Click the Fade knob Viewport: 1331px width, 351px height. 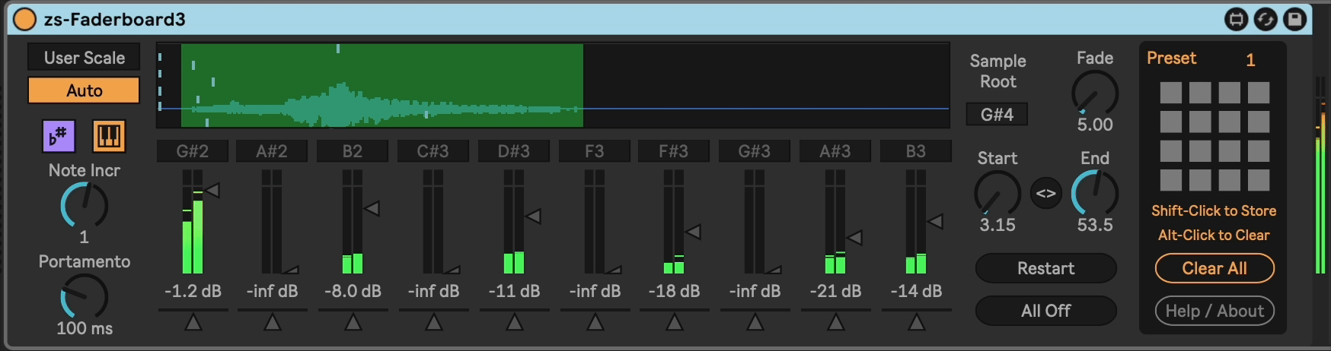[1094, 93]
